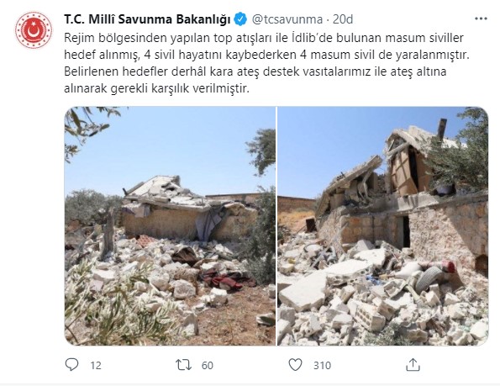The width and height of the screenshot is (500, 386).
Task: Click the blue verified badge
Action: click(240, 19)
